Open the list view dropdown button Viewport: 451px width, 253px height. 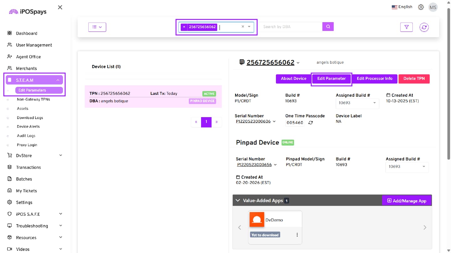pyautogui.click(x=97, y=27)
